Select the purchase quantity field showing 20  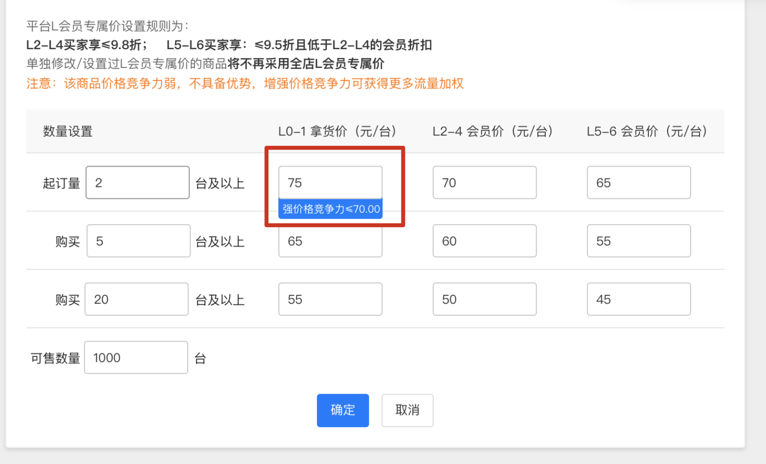click(x=136, y=299)
